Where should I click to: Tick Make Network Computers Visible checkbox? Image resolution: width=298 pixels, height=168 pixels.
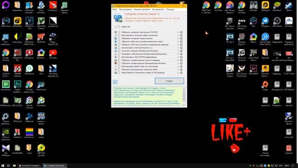click(x=119, y=73)
